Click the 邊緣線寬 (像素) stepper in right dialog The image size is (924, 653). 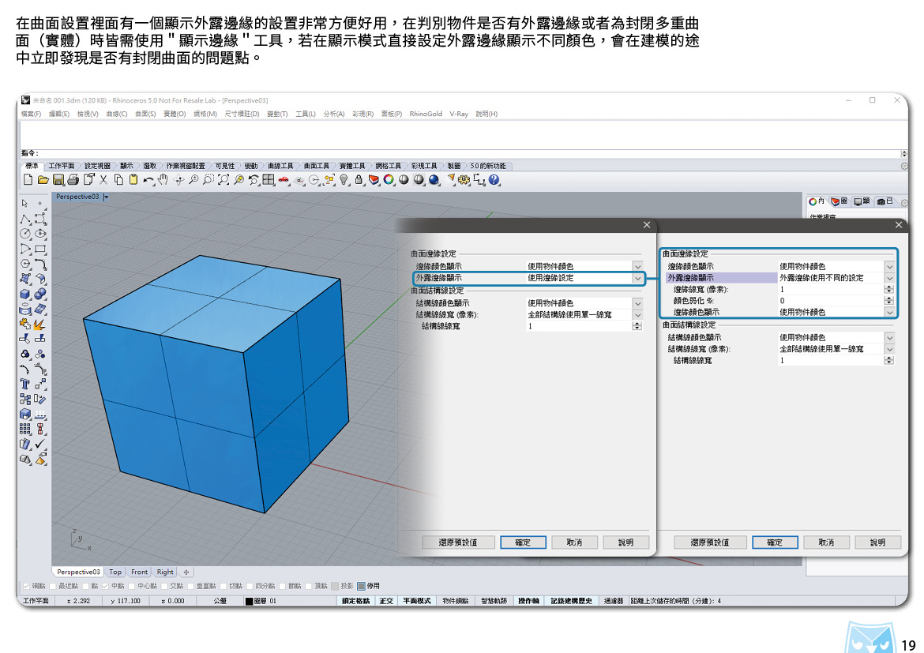tap(889, 289)
